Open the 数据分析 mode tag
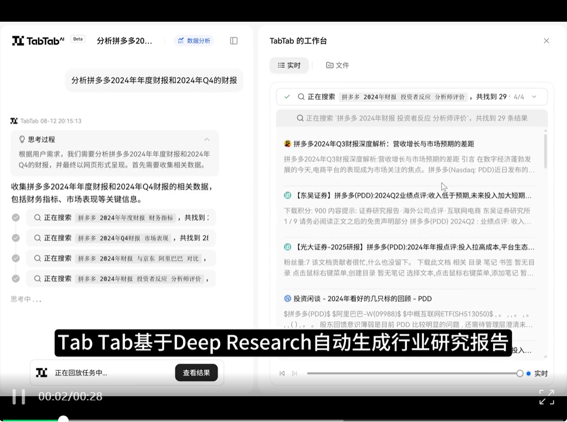Viewport: 567px width, 422px height. coord(194,40)
